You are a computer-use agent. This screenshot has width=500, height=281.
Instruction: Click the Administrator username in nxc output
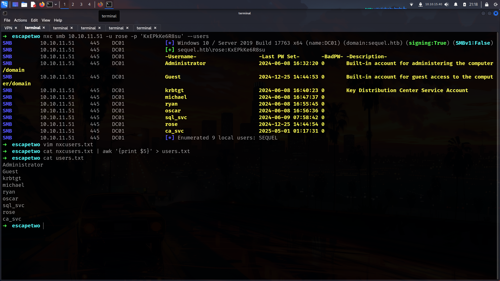coord(185,63)
